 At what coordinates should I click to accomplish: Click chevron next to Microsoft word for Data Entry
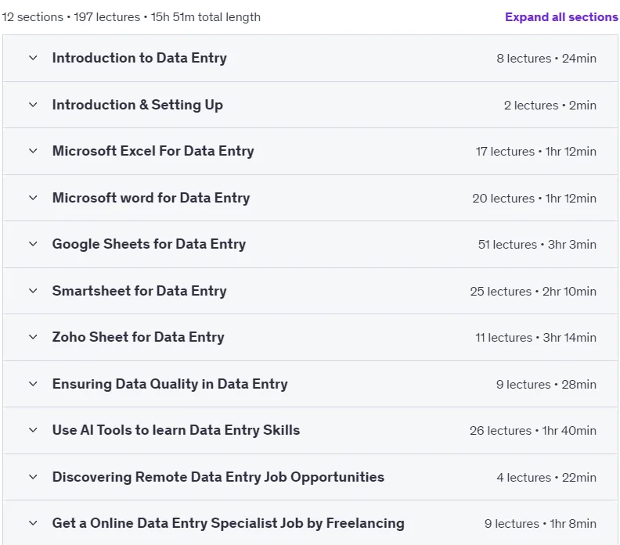(33, 198)
